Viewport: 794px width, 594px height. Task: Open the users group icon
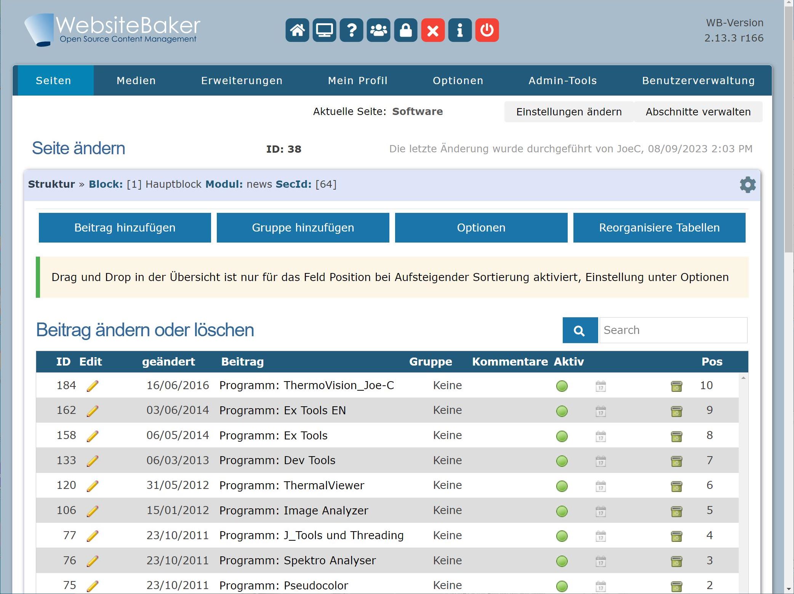tap(378, 30)
